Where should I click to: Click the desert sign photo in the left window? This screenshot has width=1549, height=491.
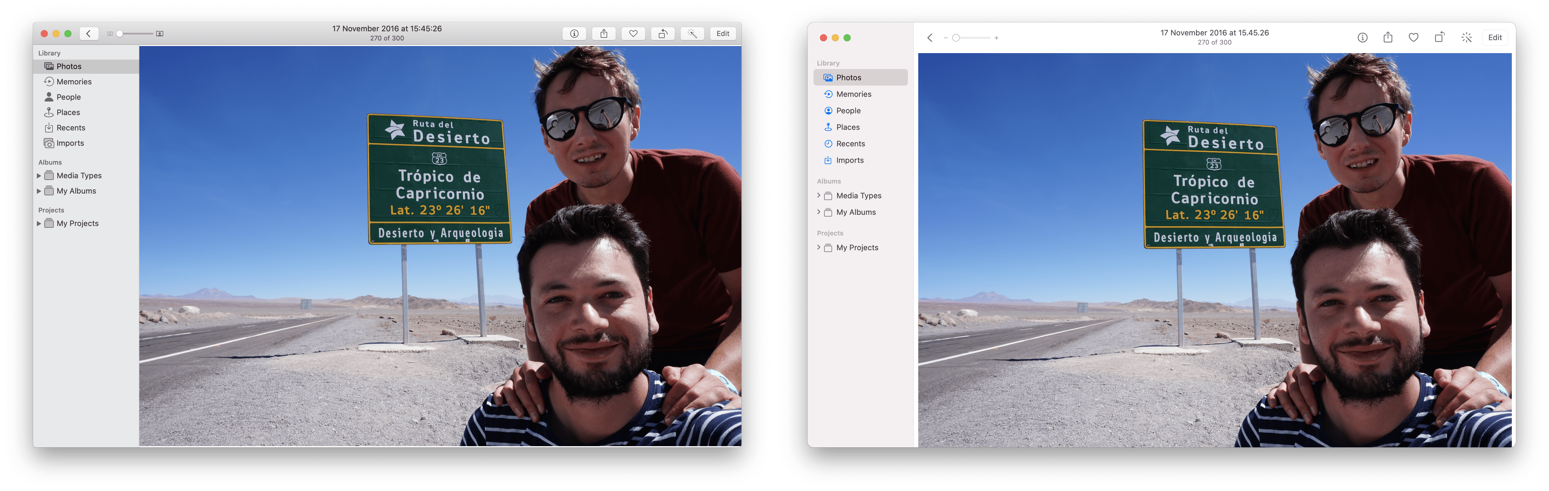[x=440, y=246]
